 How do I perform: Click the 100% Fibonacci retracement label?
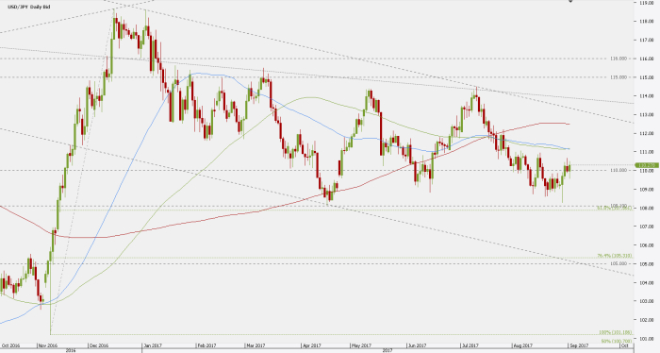pos(616,333)
